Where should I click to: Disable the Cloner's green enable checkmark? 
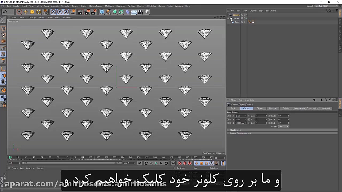point(246,18)
